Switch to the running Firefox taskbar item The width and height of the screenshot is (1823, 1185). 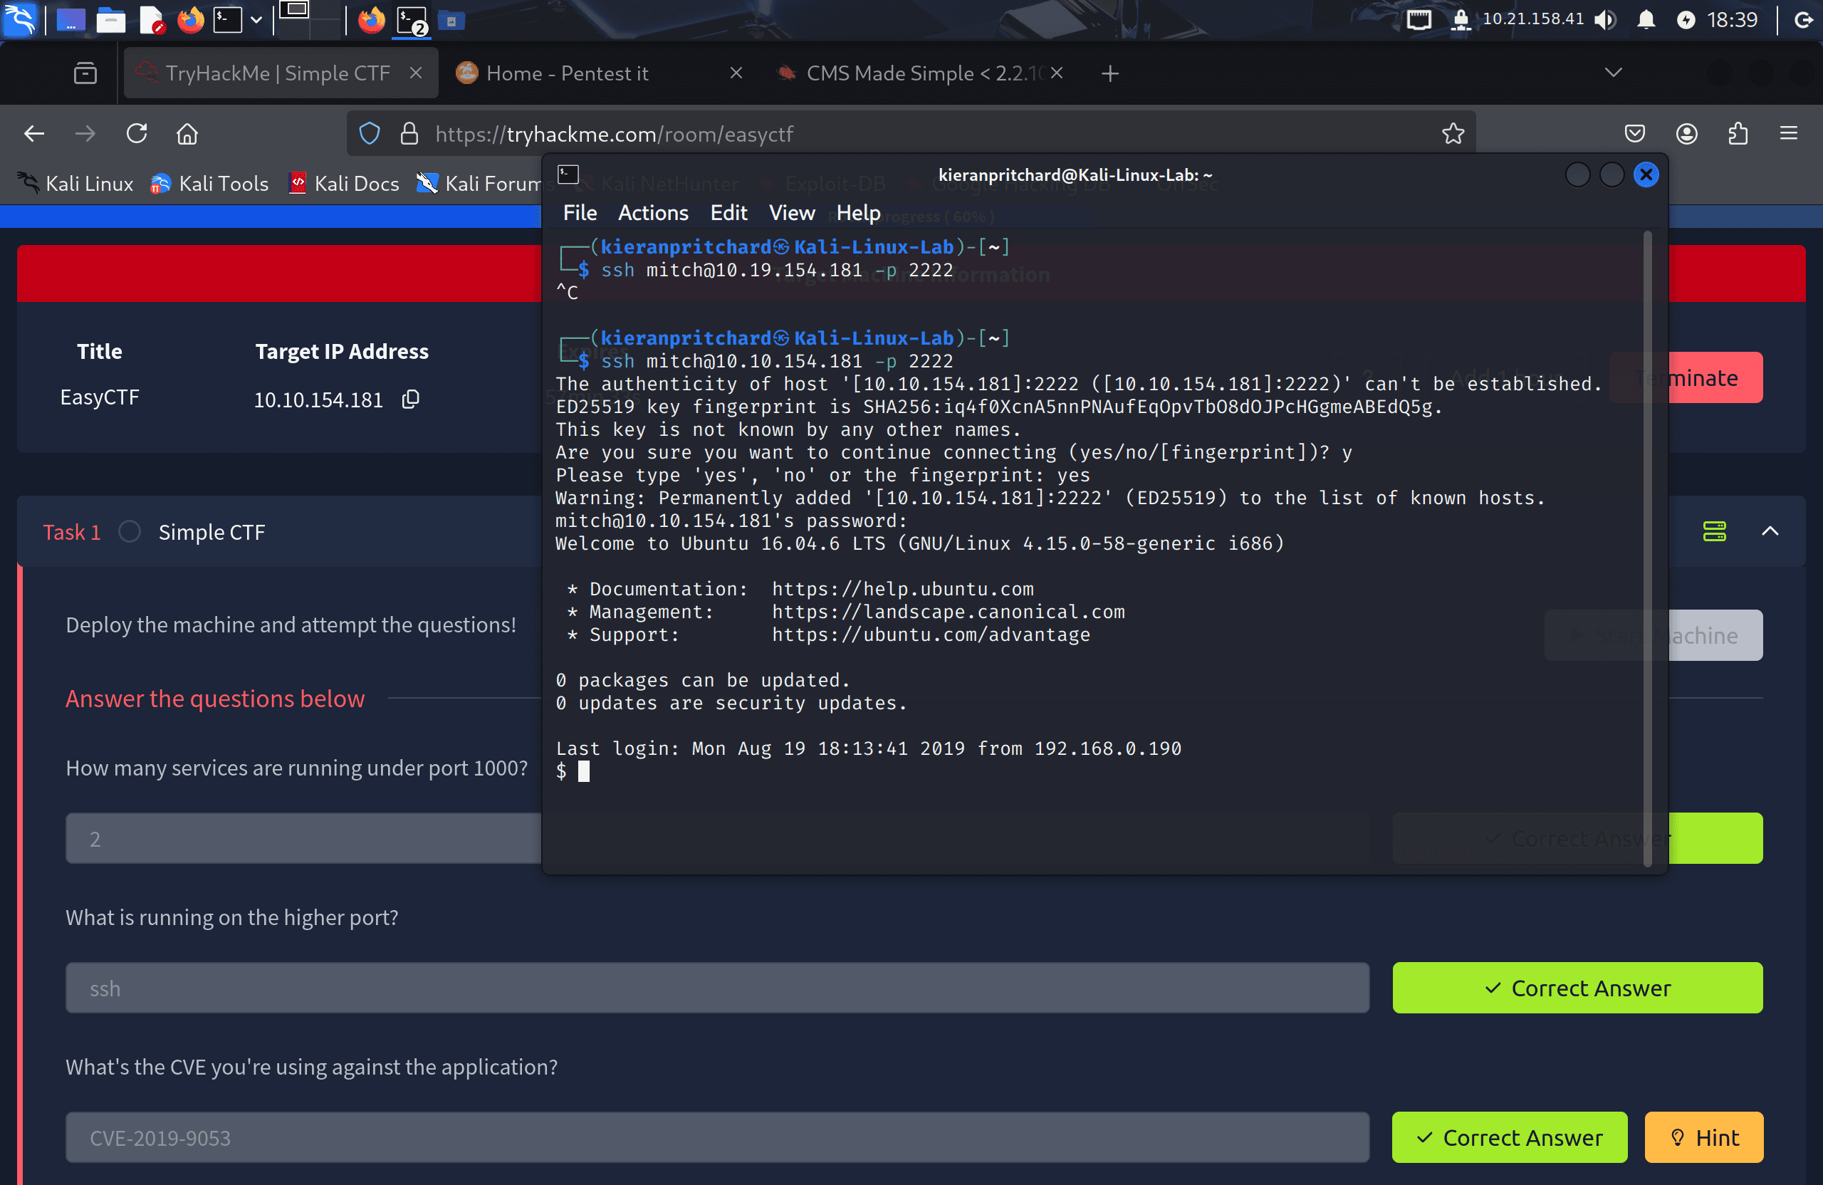[372, 20]
